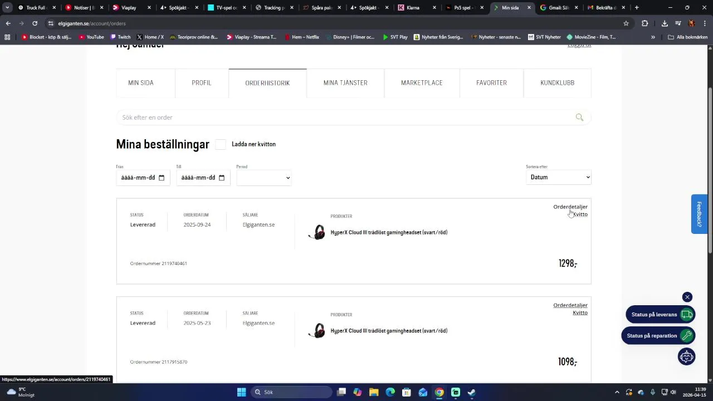Click the Chrome icon in taskbar
The width and height of the screenshot is (713, 401).
439,392
